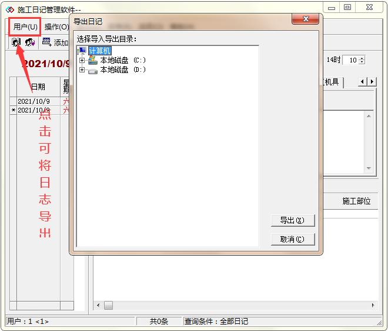Viewport: 388px width, 331px height.
Task: Click the local disk C: drive icon
Action: tap(93, 60)
